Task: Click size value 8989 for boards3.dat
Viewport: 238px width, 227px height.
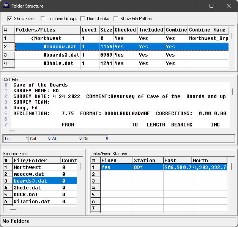Action: click(106, 55)
